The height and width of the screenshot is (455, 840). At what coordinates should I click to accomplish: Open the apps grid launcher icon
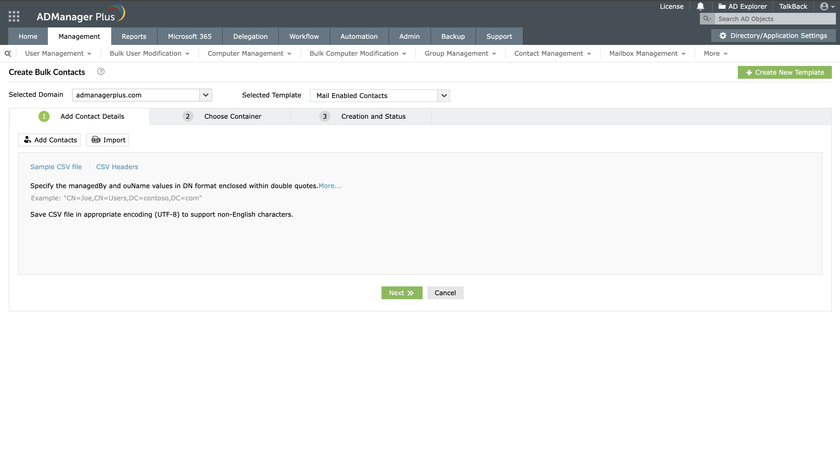click(x=14, y=16)
